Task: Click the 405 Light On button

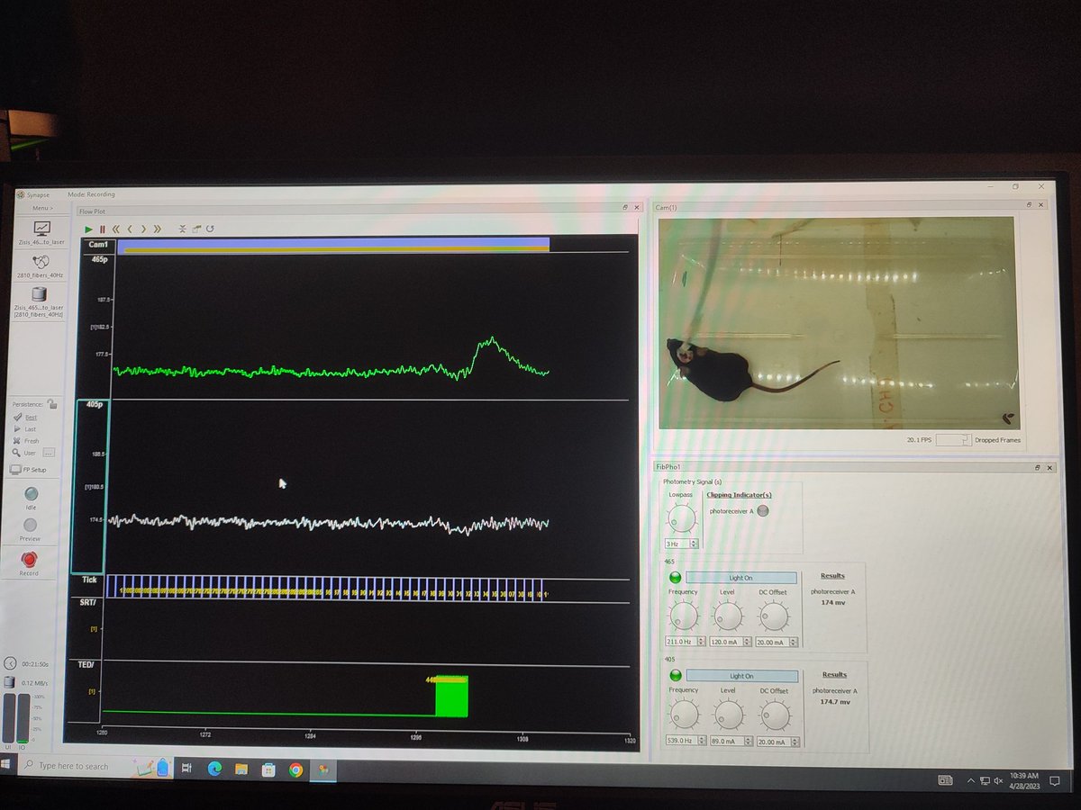Action: click(x=741, y=676)
